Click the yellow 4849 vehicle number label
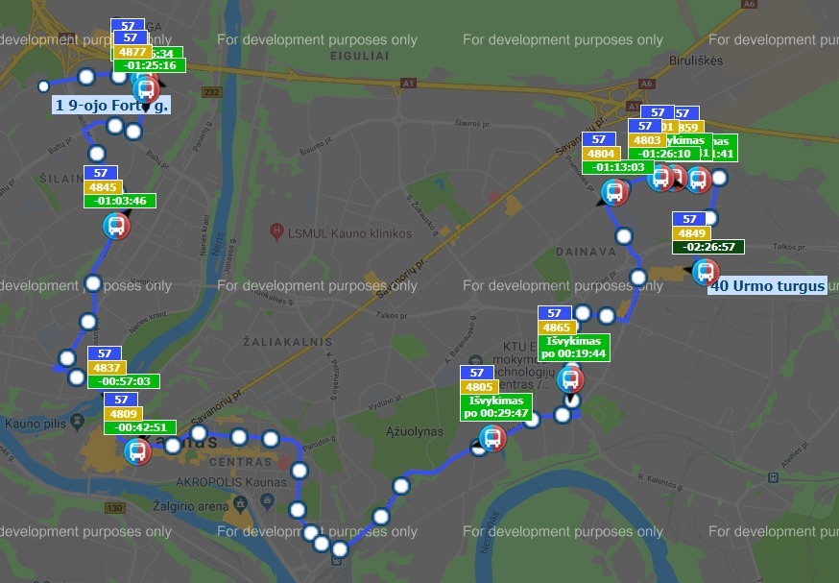839x583 pixels. (690, 233)
